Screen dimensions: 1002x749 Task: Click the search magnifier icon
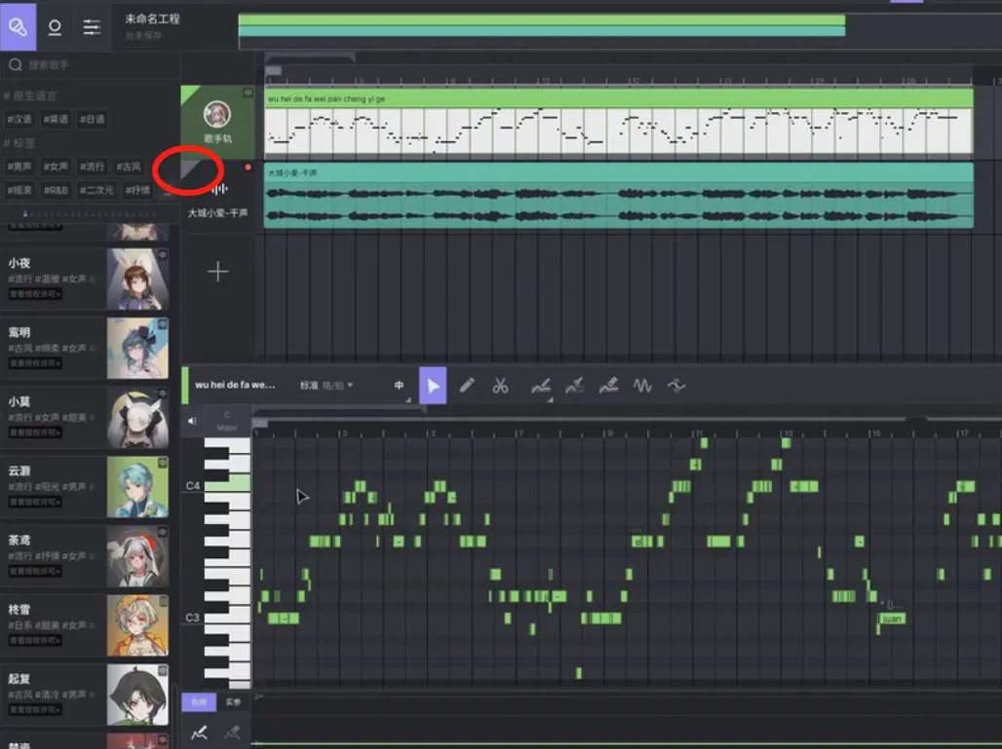16,64
